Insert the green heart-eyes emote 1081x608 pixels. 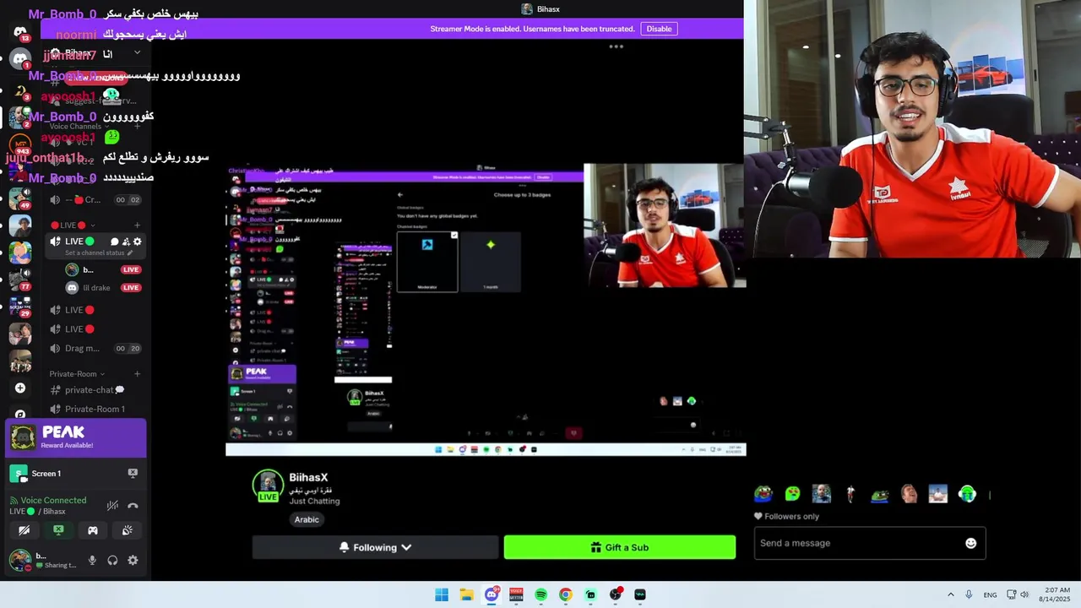pyautogui.click(x=792, y=494)
